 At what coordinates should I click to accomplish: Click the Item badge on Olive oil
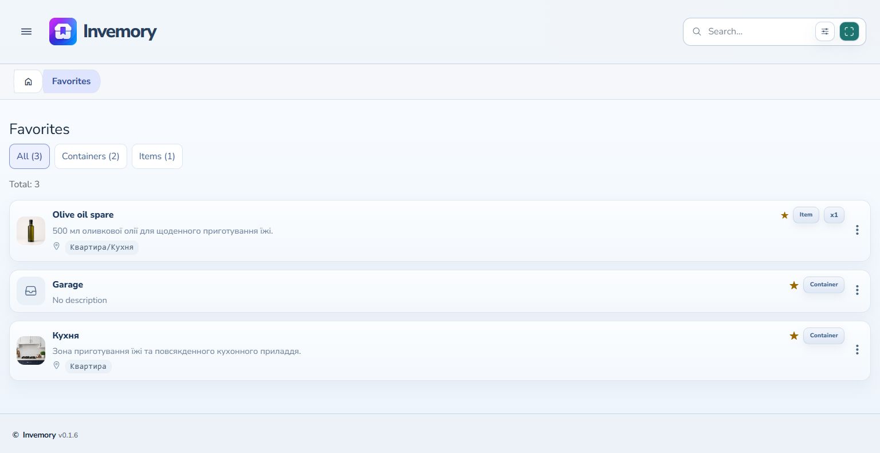point(806,215)
